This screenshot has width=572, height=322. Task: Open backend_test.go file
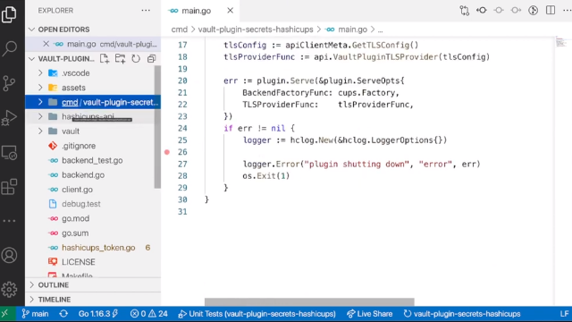click(93, 160)
